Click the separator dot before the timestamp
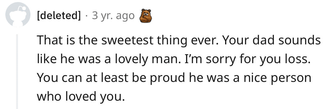This screenshot has height=109, width=335. coord(87,16)
